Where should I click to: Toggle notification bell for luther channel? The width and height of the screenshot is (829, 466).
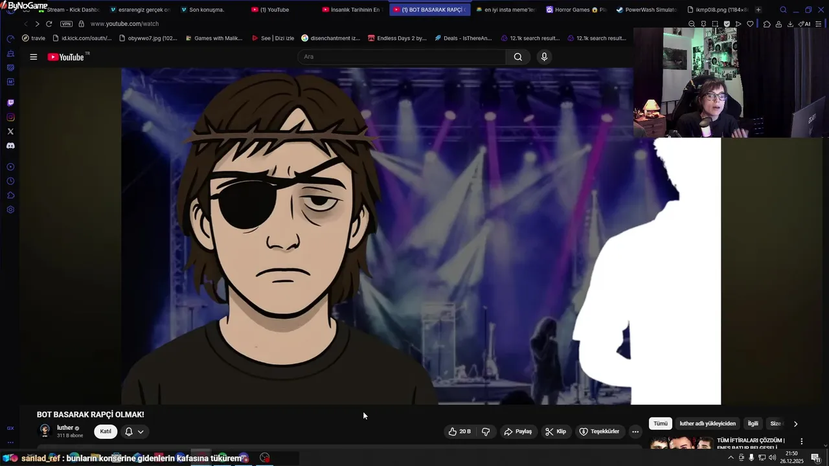pyautogui.click(x=135, y=432)
